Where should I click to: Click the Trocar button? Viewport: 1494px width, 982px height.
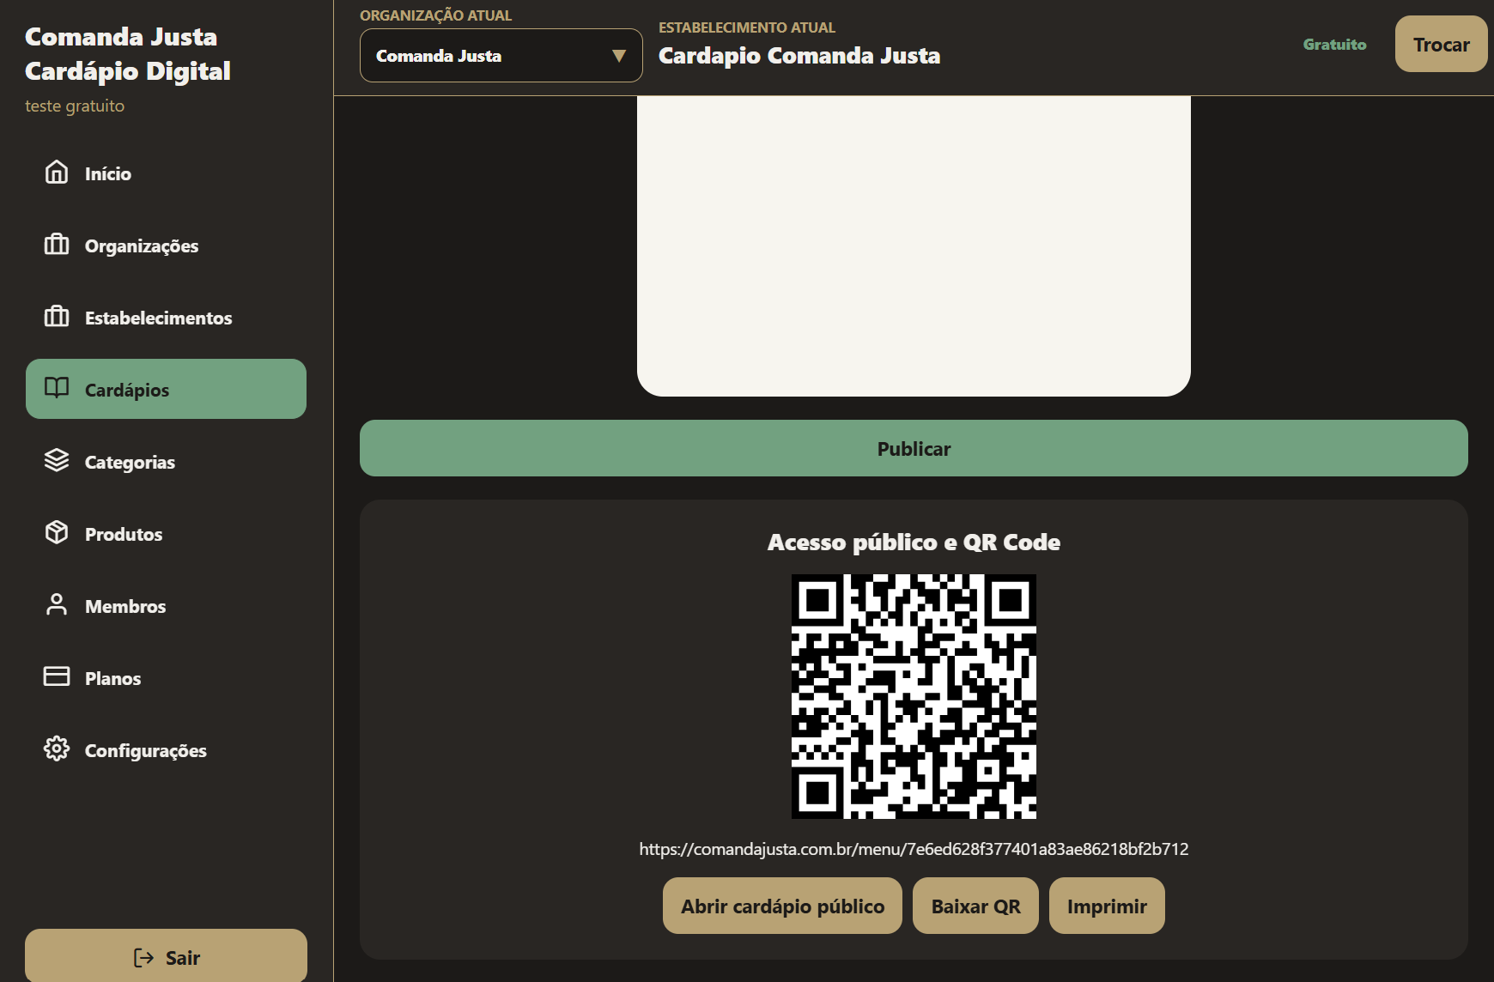[1441, 45]
